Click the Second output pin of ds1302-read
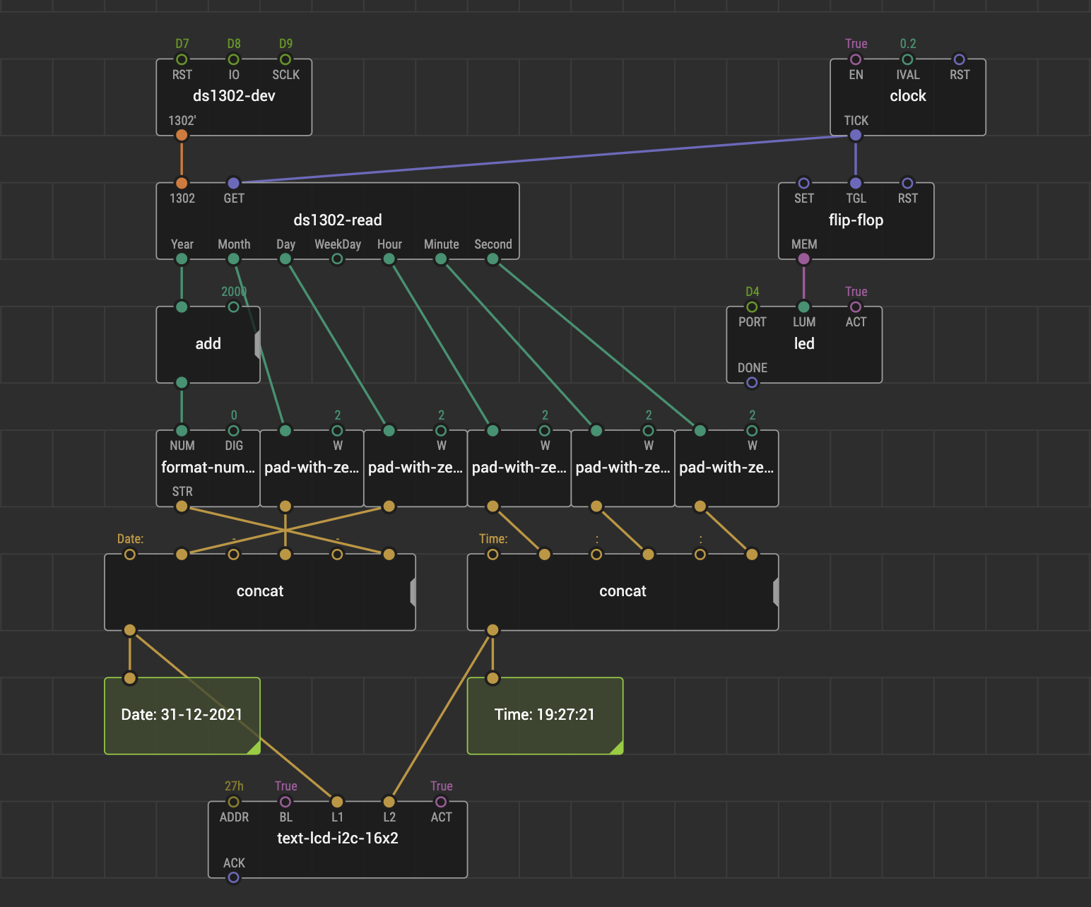The height and width of the screenshot is (907, 1091). tap(493, 259)
